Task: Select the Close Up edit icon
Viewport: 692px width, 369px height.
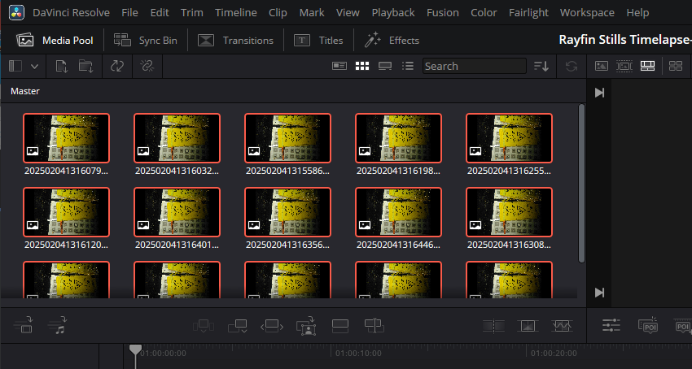Action: [x=306, y=326]
